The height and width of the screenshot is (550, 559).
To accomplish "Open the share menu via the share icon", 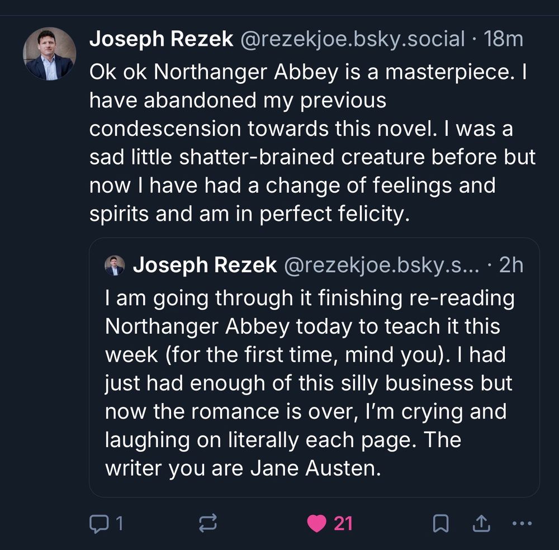I will (481, 523).
